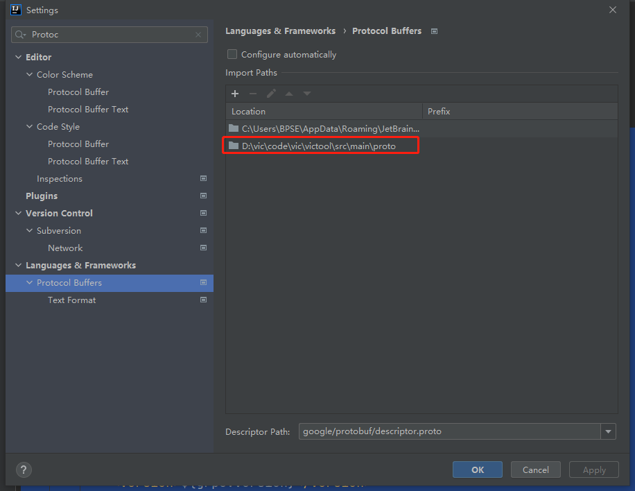Select the C:\Users\BPSE\AppData import path row

[x=421, y=129]
